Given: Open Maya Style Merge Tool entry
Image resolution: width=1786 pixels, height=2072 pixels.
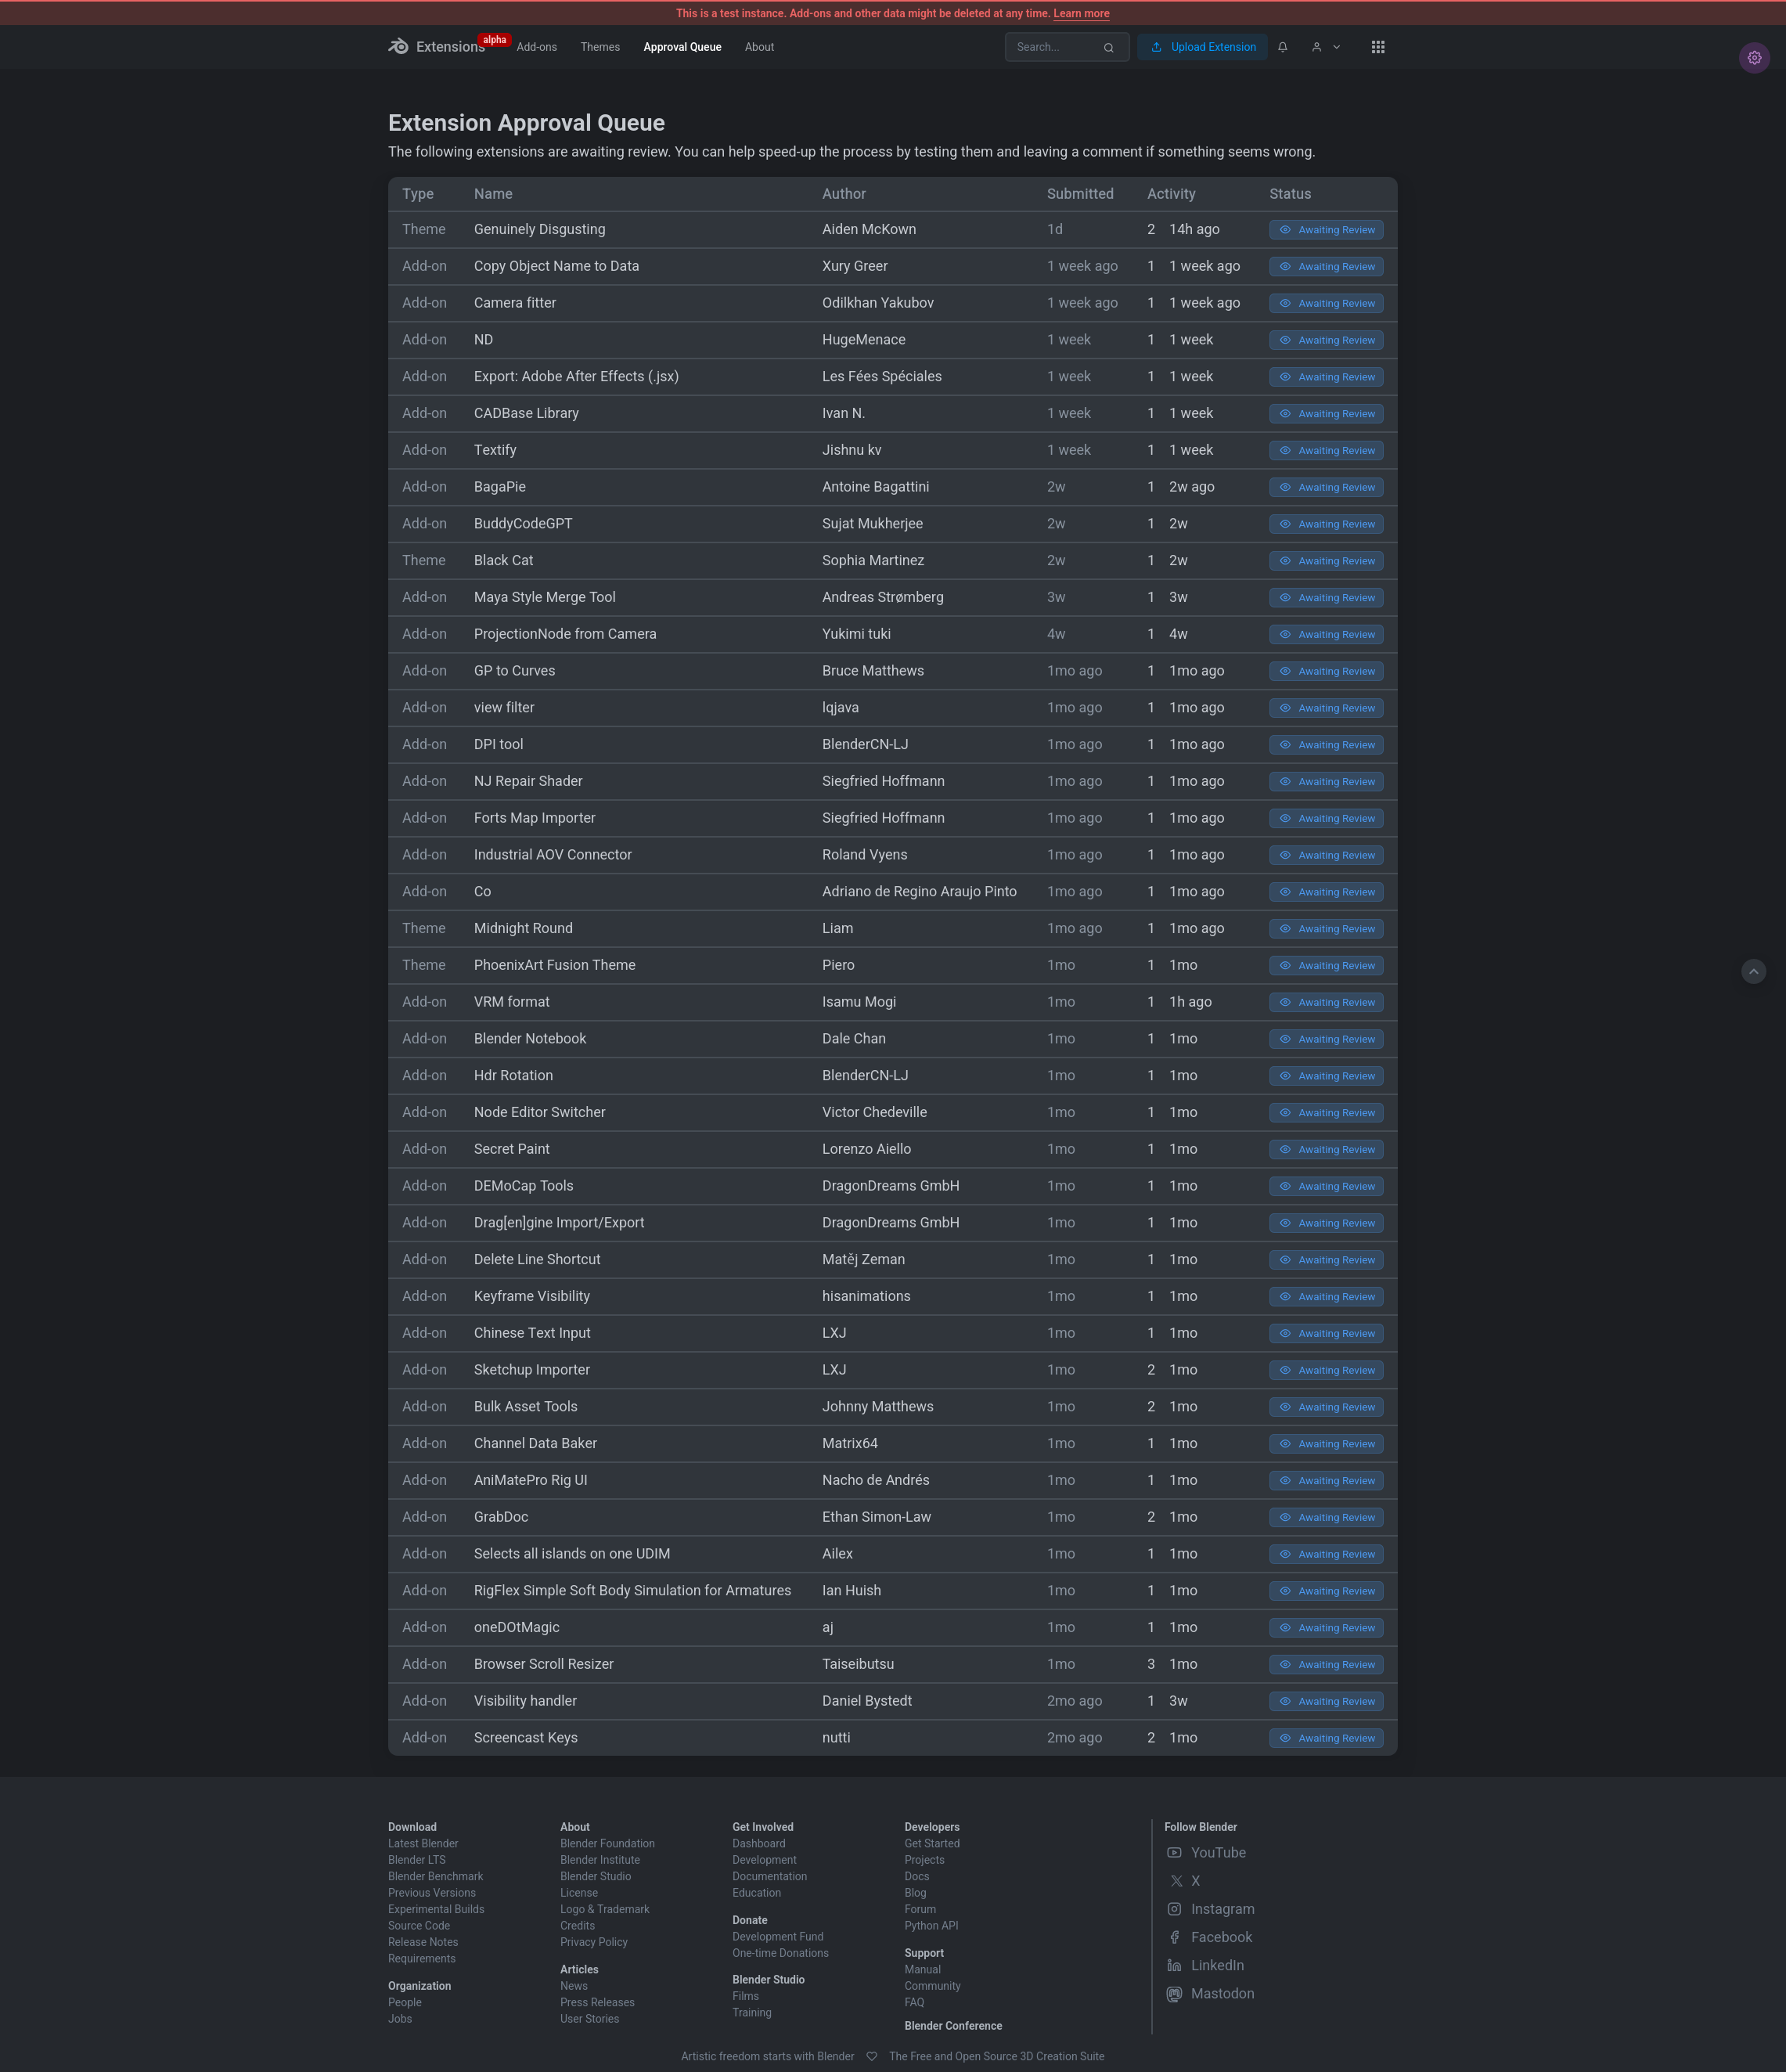Looking at the screenshot, I should coord(544,597).
